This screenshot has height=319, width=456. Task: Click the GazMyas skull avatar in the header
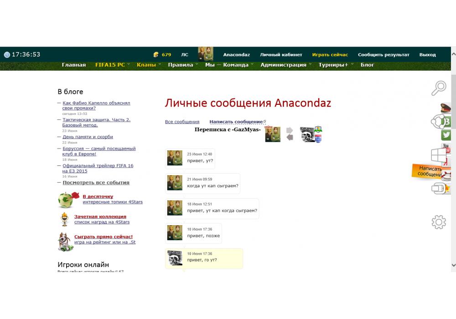click(x=307, y=134)
